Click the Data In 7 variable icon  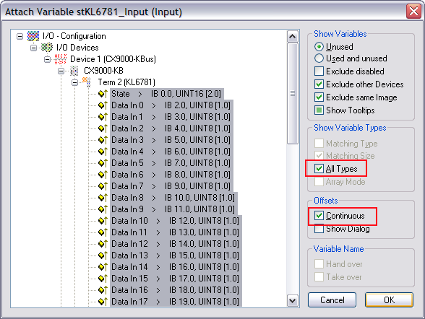103,186
